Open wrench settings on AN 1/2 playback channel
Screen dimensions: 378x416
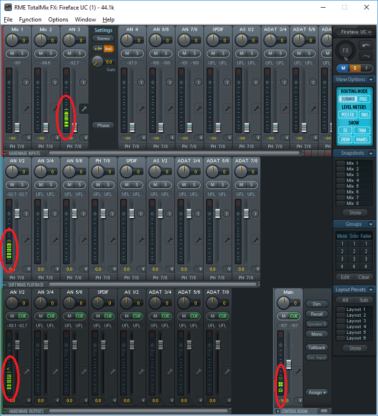click(26, 240)
